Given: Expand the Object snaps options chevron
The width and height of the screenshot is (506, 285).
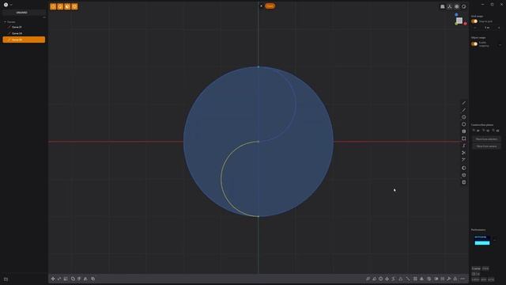Looking at the screenshot, I should tap(500, 44).
